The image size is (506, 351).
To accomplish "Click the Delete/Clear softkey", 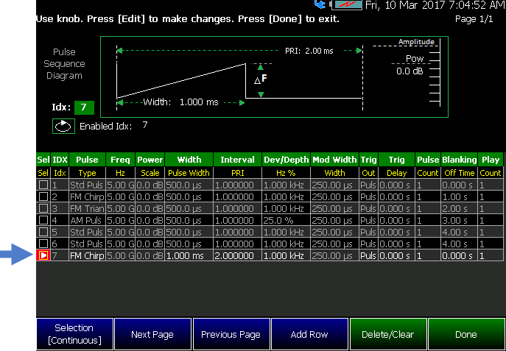I will 388,335.
